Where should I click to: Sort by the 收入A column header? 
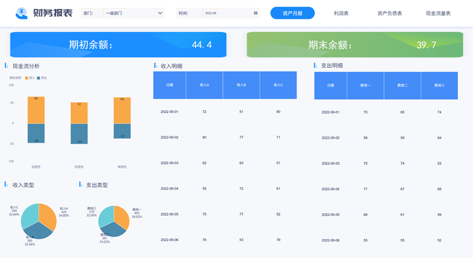(x=205, y=85)
